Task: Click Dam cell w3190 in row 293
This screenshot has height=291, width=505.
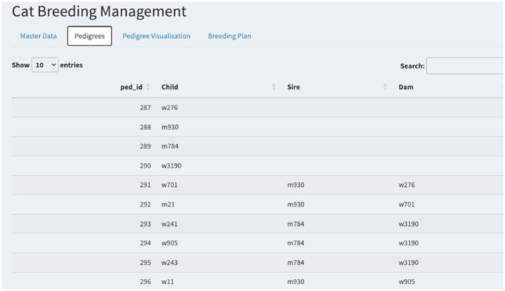Action: coord(408,224)
